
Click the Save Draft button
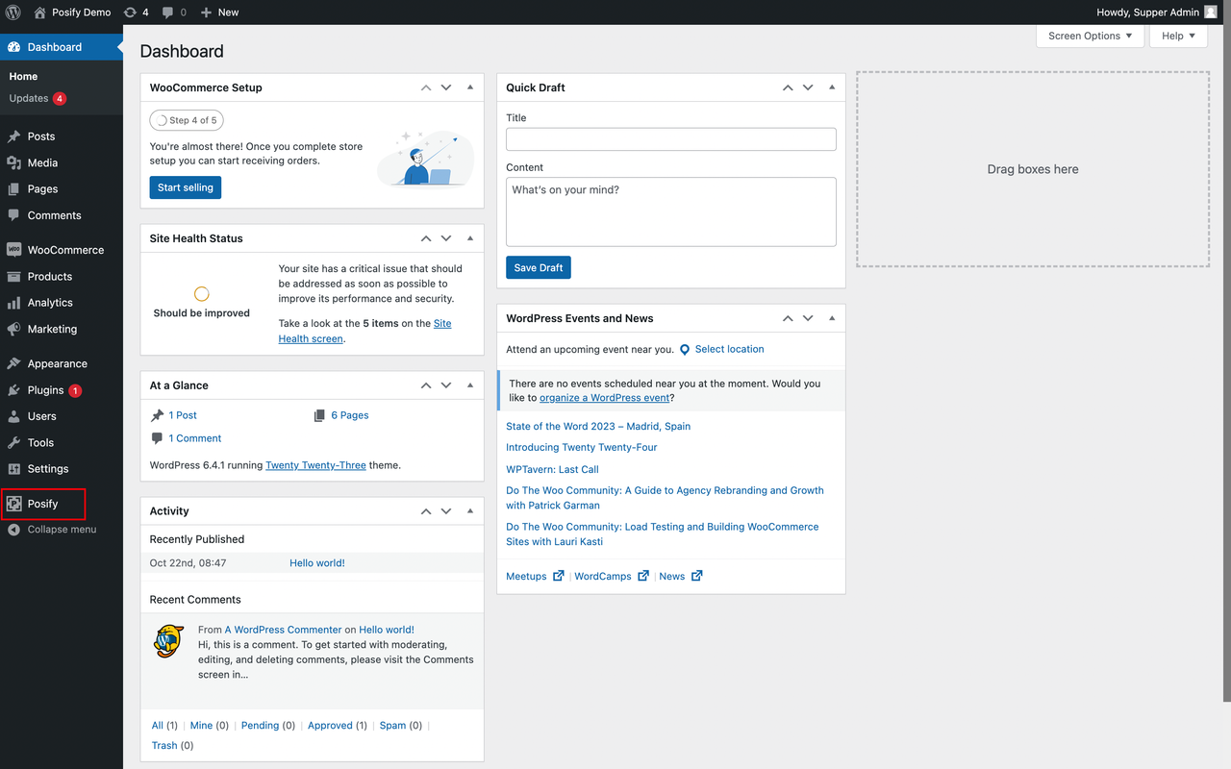539,267
